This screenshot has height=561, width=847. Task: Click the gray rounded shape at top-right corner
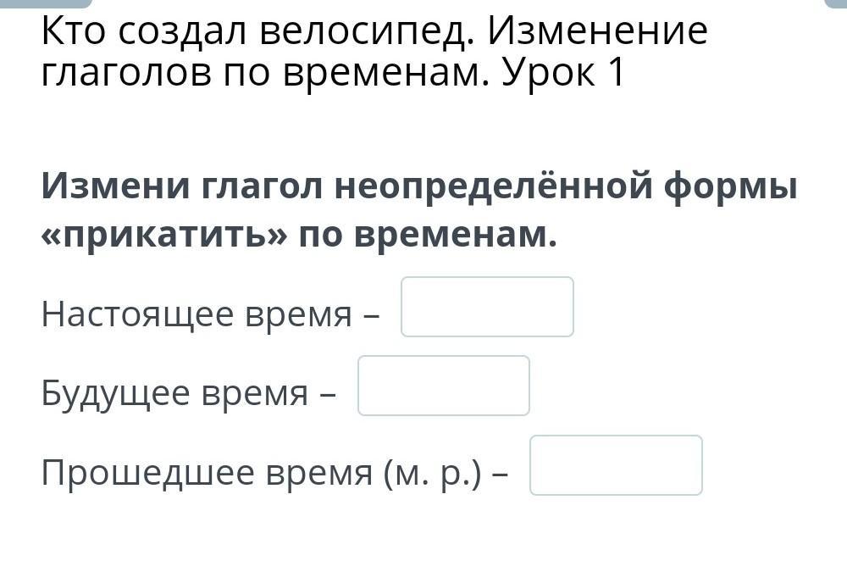pyautogui.click(x=835, y=3)
